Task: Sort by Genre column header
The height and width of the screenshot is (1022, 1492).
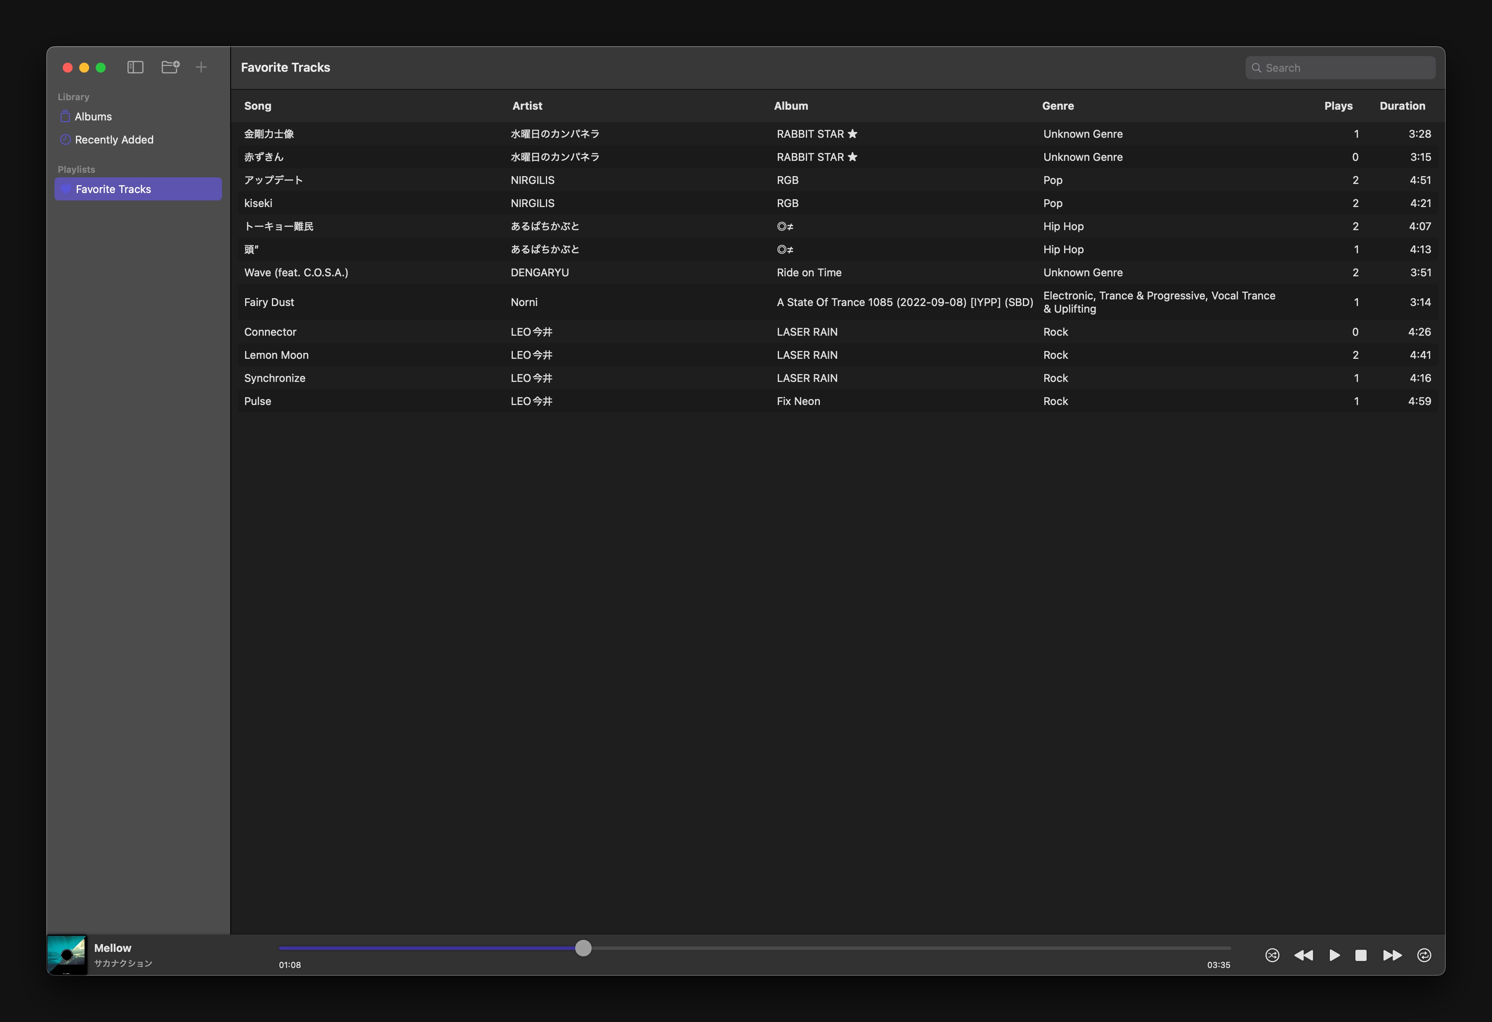Action: click(1058, 106)
